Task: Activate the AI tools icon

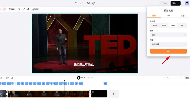Action: [x=4, y=9]
